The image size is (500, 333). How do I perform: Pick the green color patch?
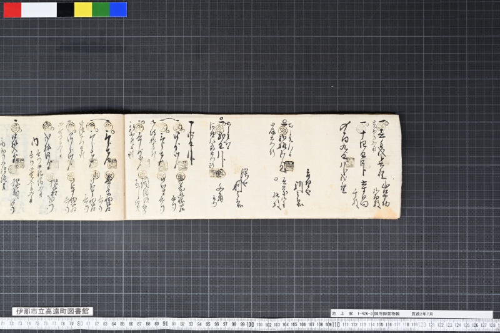[x=101, y=9]
